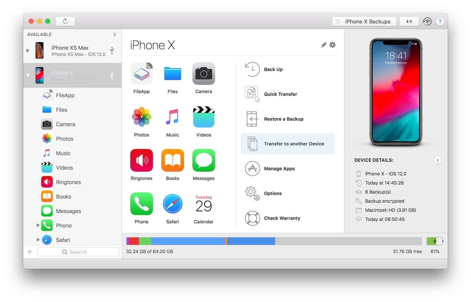Select Check Warranty action
Image resolution: width=471 pixels, height=302 pixels.
272,218
